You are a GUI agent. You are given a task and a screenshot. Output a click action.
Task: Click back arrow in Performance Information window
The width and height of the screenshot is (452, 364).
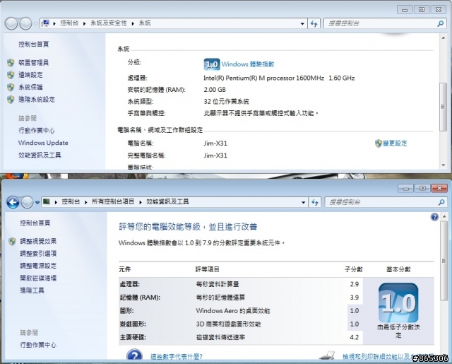(x=13, y=202)
